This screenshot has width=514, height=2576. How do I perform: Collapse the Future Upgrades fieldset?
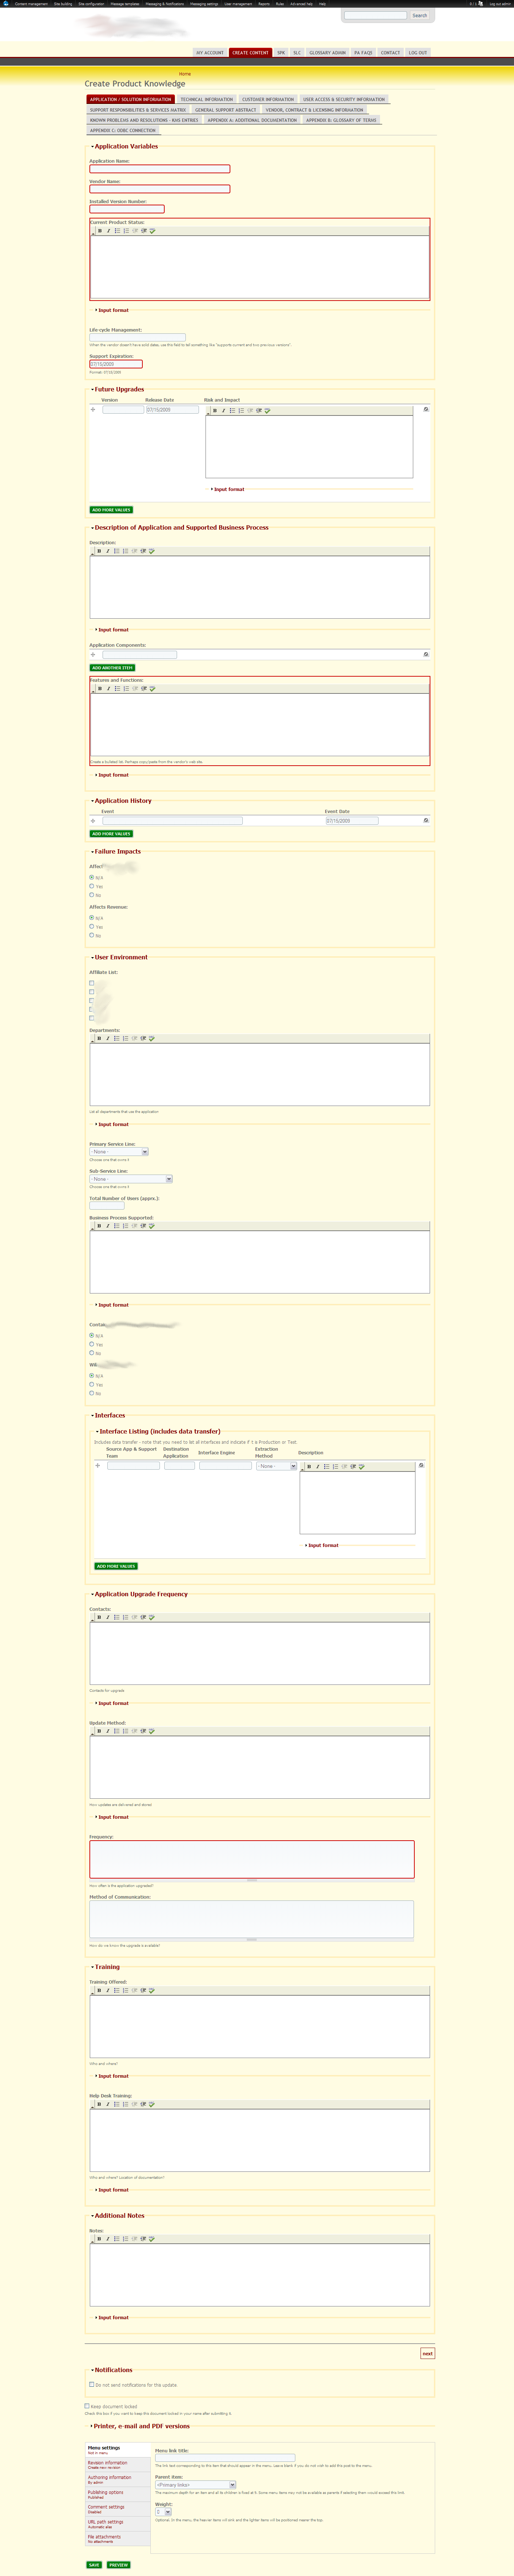(x=119, y=390)
